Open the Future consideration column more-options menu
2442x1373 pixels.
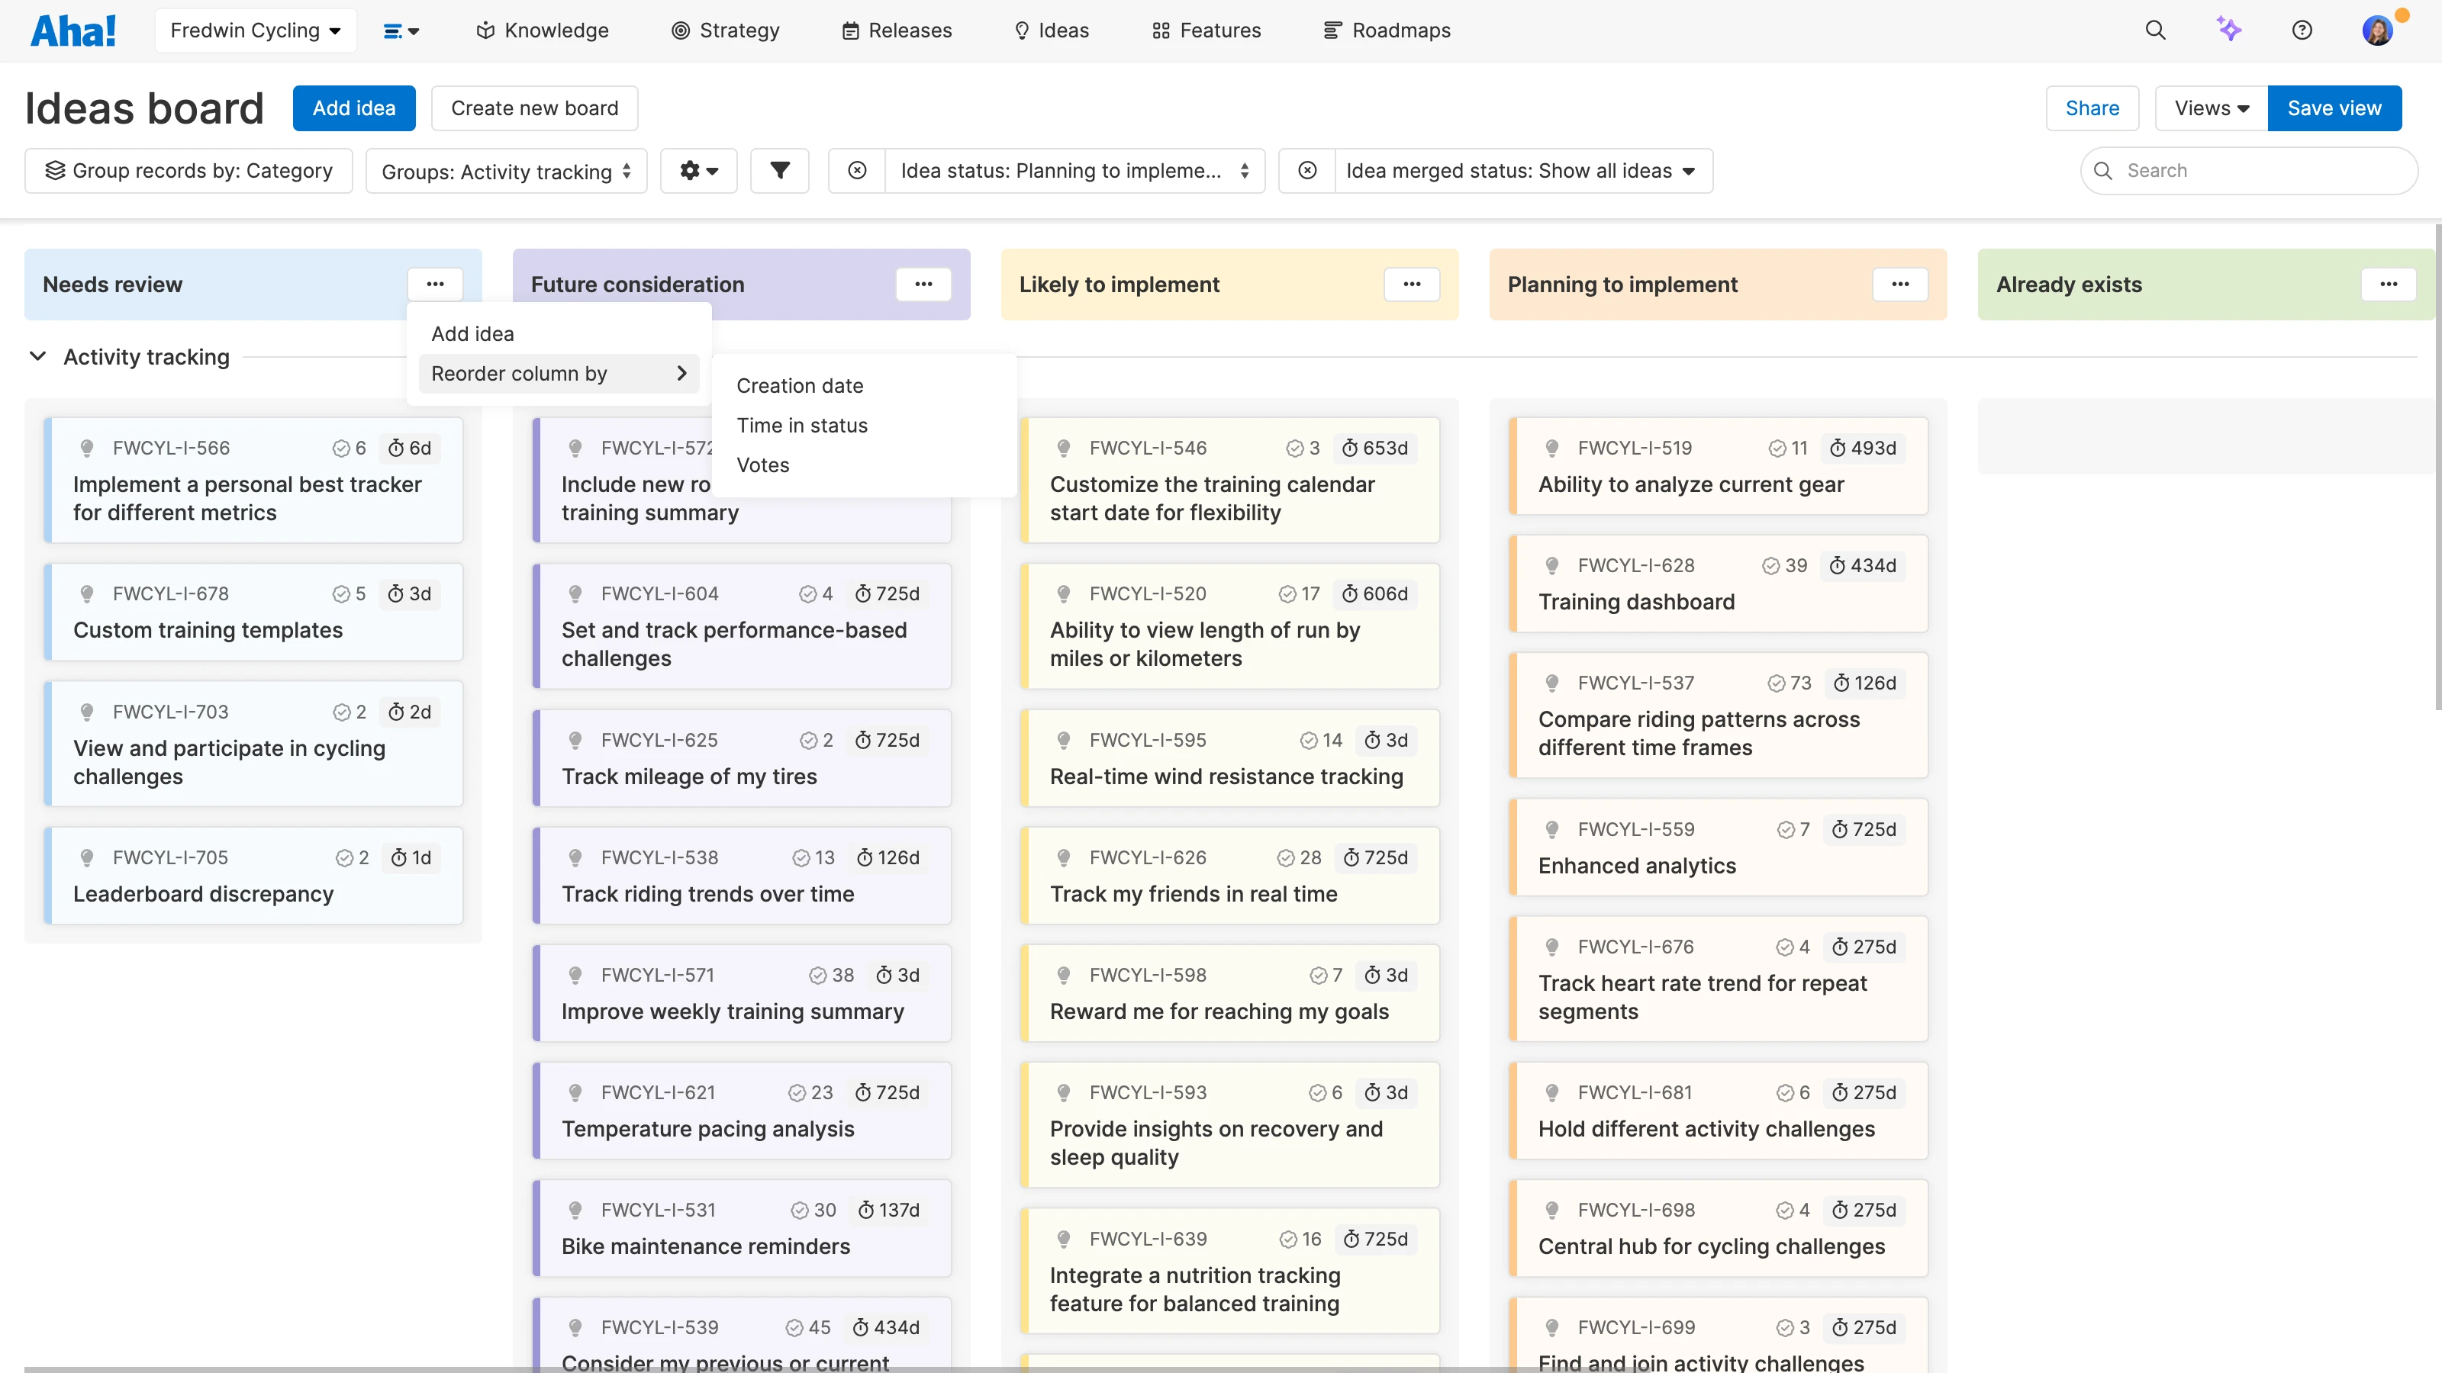(923, 285)
